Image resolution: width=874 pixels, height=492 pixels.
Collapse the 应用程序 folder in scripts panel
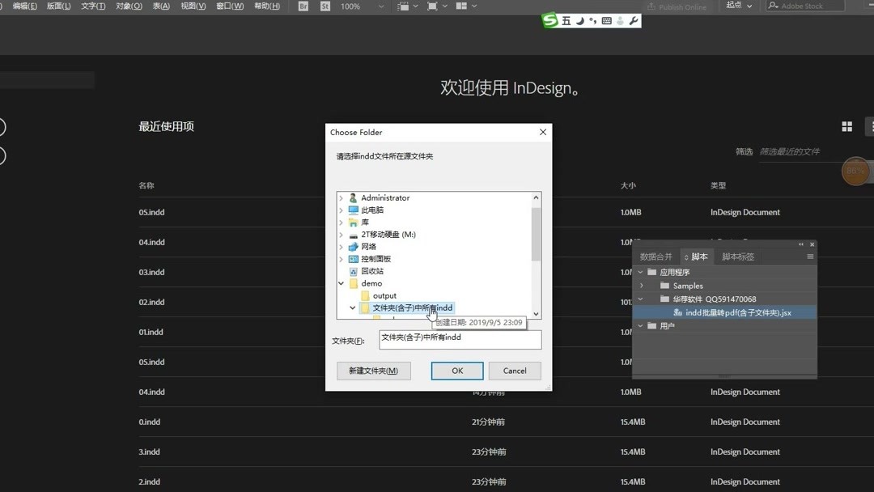(x=640, y=271)
